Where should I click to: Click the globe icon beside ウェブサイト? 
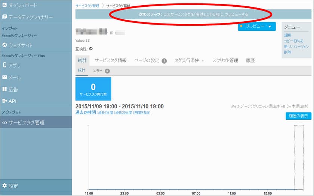point(5,45)
